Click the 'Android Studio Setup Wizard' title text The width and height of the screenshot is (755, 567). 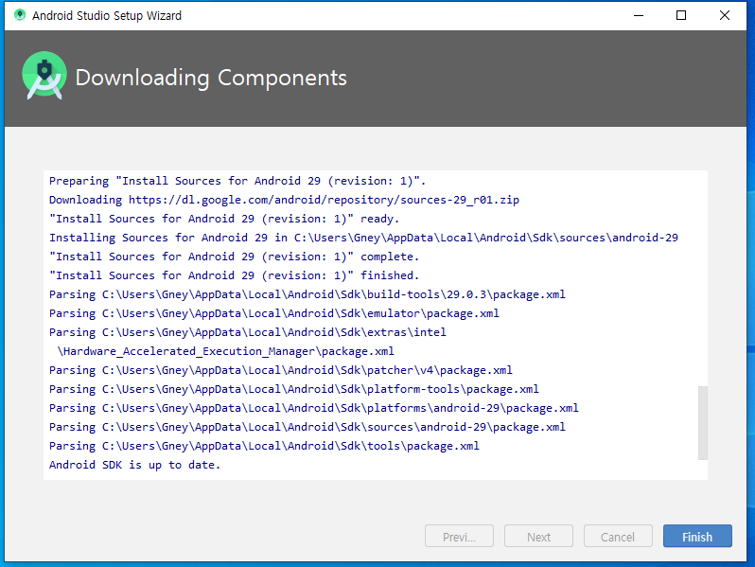(107, 15)
